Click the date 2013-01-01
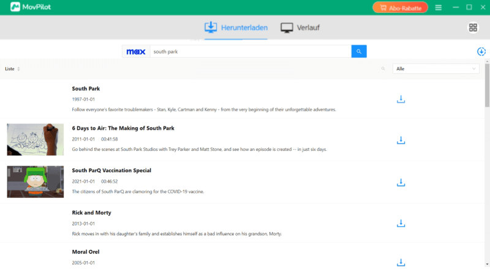 tap(83, 224)
